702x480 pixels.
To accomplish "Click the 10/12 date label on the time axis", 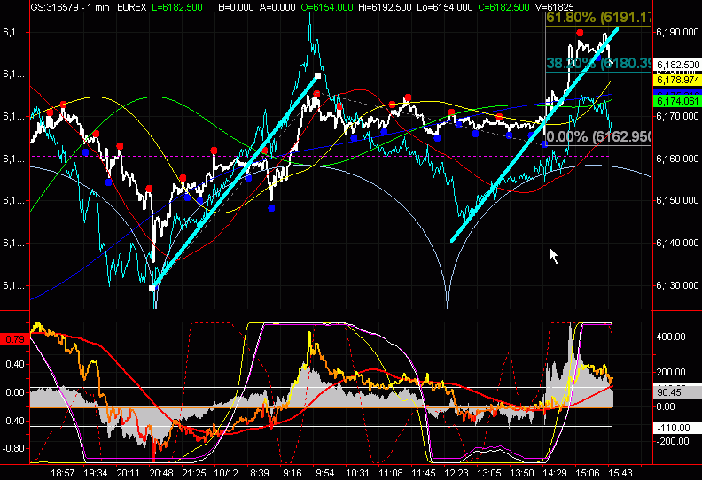I will pyautogui.click(x=226, y=473).
